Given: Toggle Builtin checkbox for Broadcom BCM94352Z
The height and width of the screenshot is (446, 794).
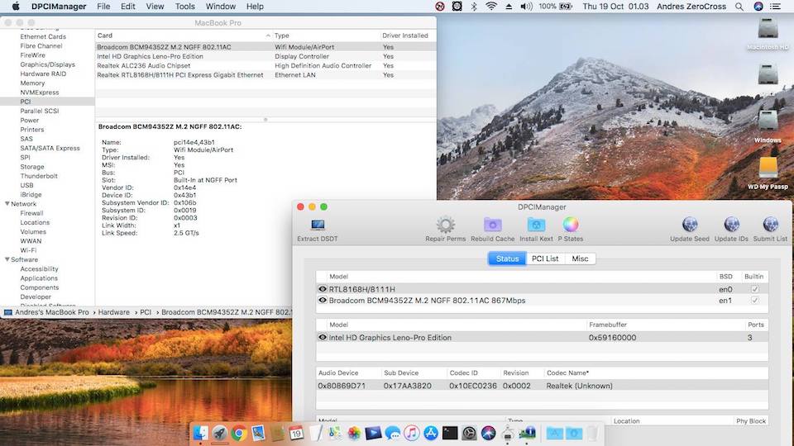Looking at the screenshot, I should tap(754, 301).
